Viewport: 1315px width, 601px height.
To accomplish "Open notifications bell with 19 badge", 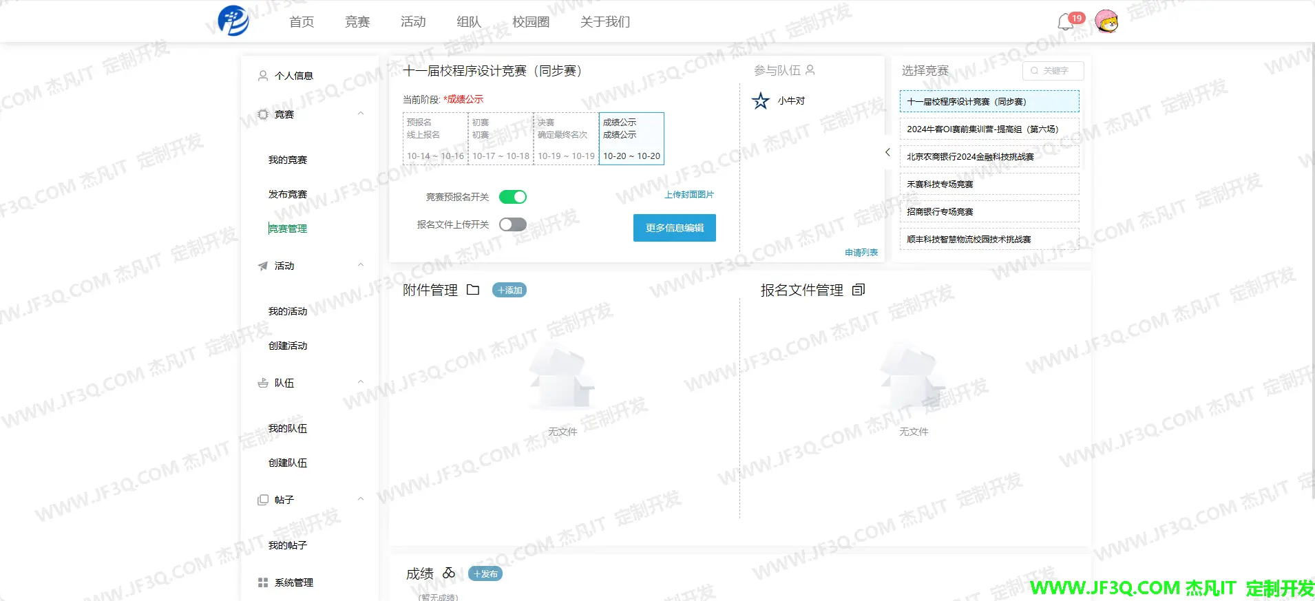I will pyautogui.click(x=1066, y=22).
